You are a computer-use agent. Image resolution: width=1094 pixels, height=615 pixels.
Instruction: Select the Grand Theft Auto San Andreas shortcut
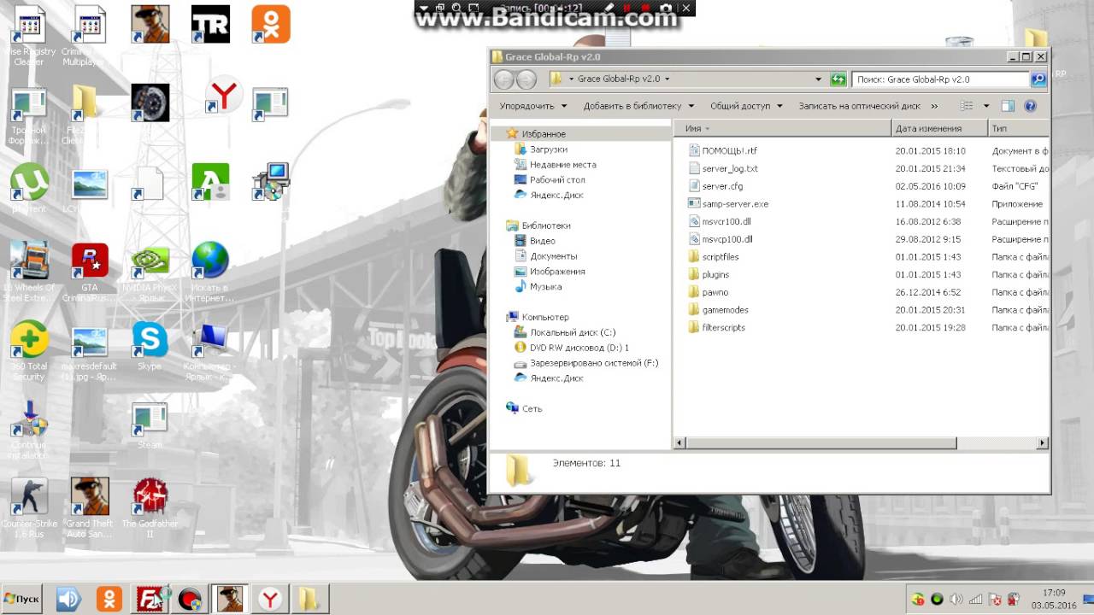pyautogui.click(x=90, y=507)
